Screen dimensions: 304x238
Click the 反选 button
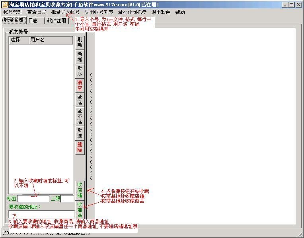[x=80, y=133]
